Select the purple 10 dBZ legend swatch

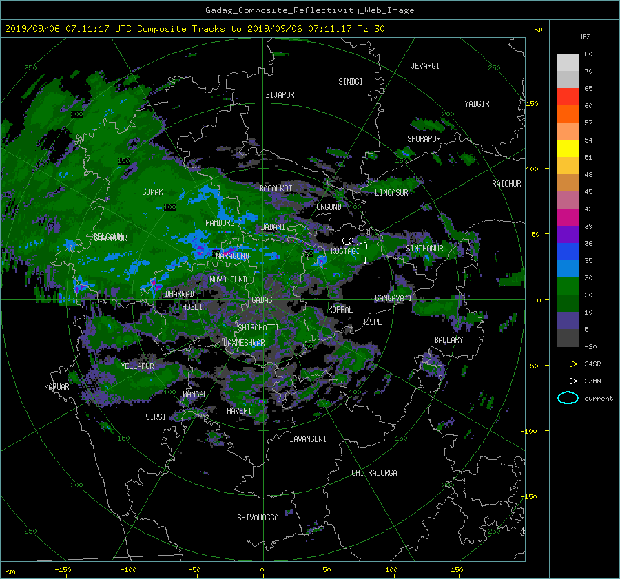(568, 321)
